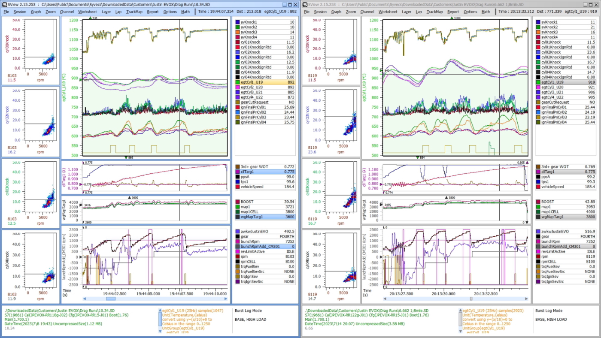Click green 931 triangle marker atop left EGT graph

click(x=90, y=18)
